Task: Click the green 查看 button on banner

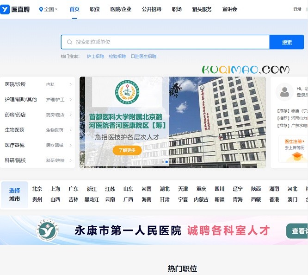Action: point(297,231)
